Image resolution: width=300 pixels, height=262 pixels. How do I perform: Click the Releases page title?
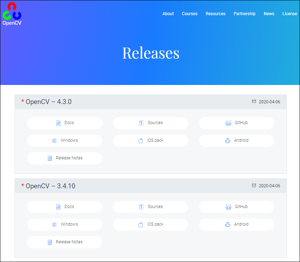[151, 53]
